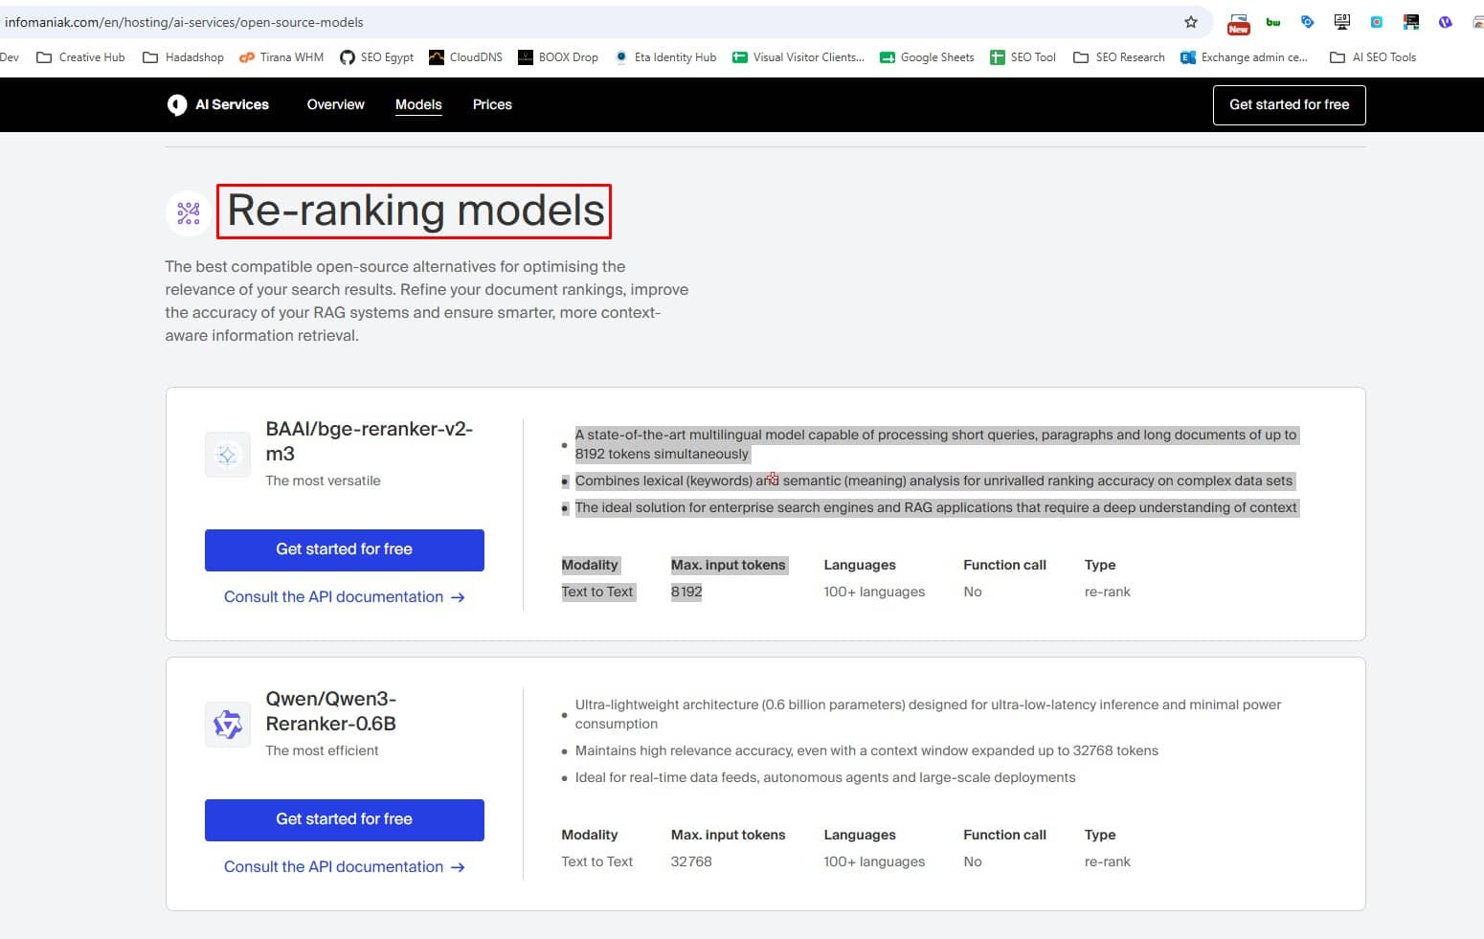Click 'The most efficient' tagline
The width and height of the screenshot is (1484, 939).
pyautogui.click(x=322, y=750)
